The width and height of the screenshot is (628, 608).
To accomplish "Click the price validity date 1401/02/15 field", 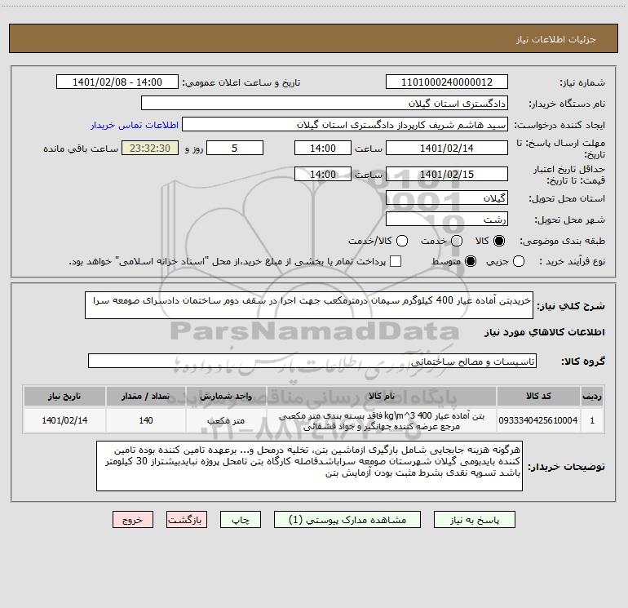I will click(447, 175).
